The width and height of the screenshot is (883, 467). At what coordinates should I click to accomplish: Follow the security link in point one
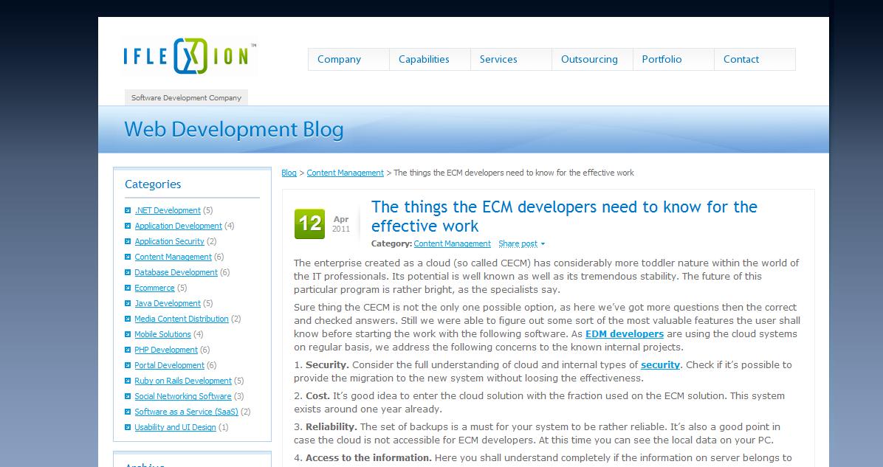pos(660,364)
